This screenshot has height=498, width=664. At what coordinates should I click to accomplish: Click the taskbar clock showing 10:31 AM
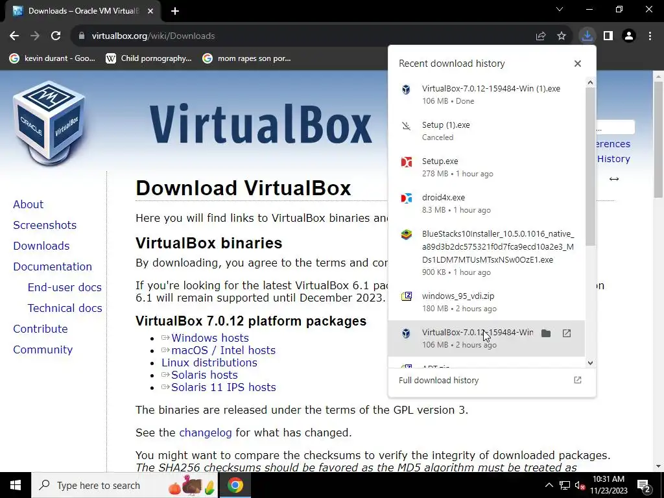coord(608,485)
